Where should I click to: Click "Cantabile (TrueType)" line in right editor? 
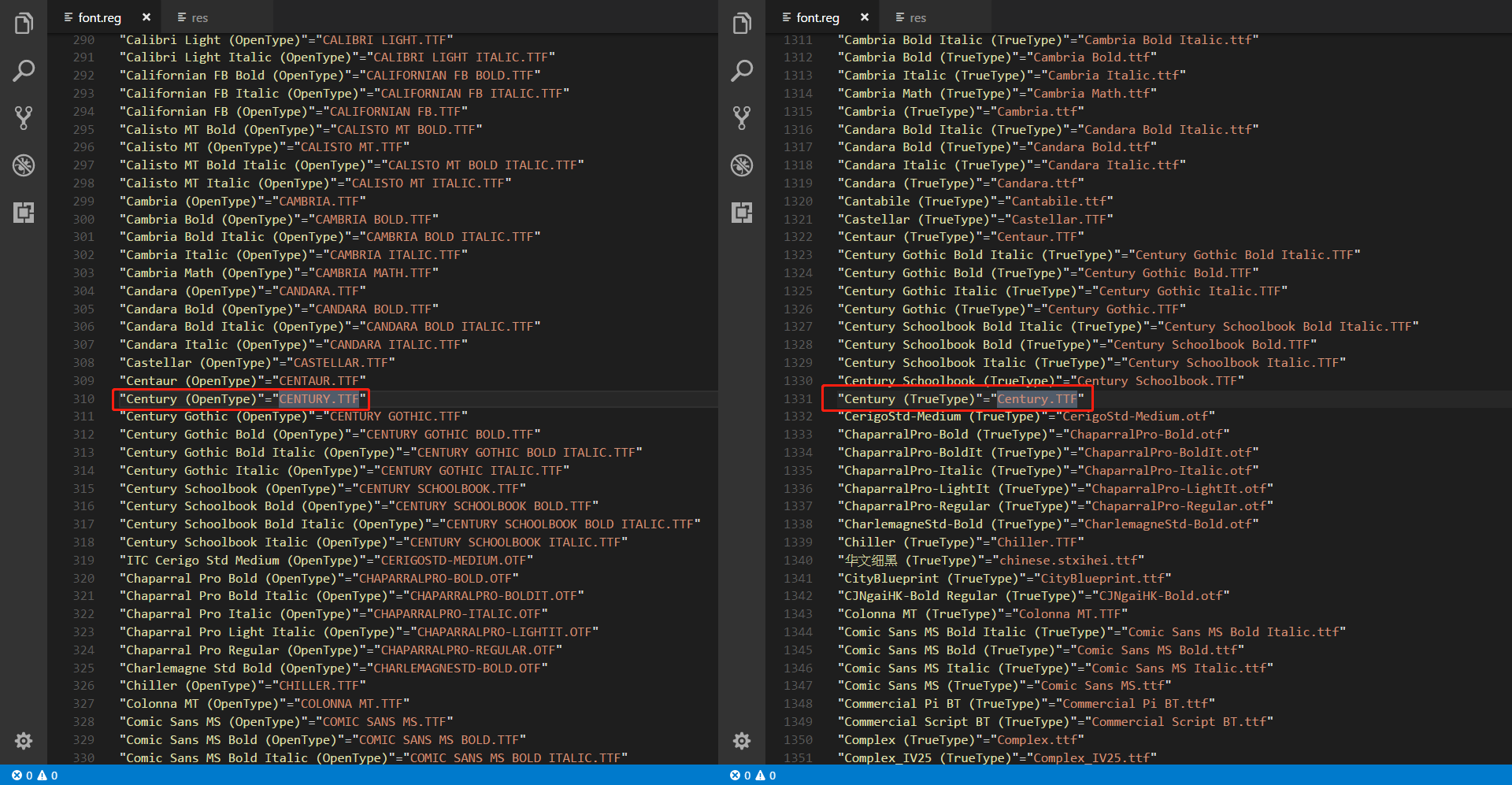pyautogui.click(x=975, y=202)
